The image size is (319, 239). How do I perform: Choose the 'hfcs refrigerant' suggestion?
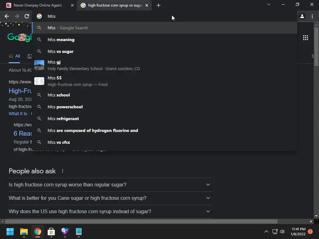(x=165, y=119)
